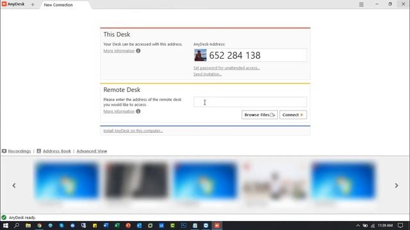This screenshot has height=230, width=410.
Task: Click info icon beside This Desk More information
Action: tap(138, 51)
